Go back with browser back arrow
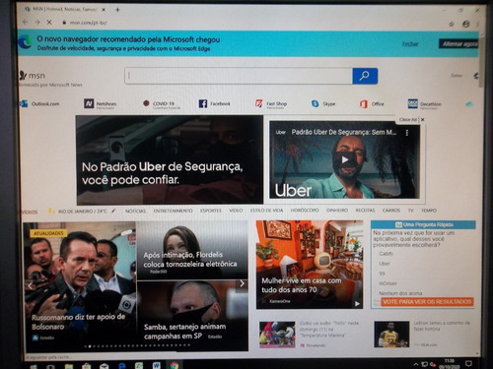493x369 pixels. (26, 23)
